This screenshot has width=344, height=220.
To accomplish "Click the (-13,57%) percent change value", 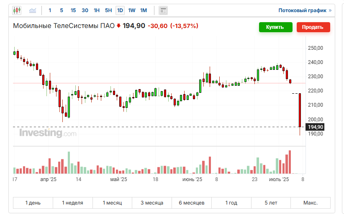I will (184, 26).
